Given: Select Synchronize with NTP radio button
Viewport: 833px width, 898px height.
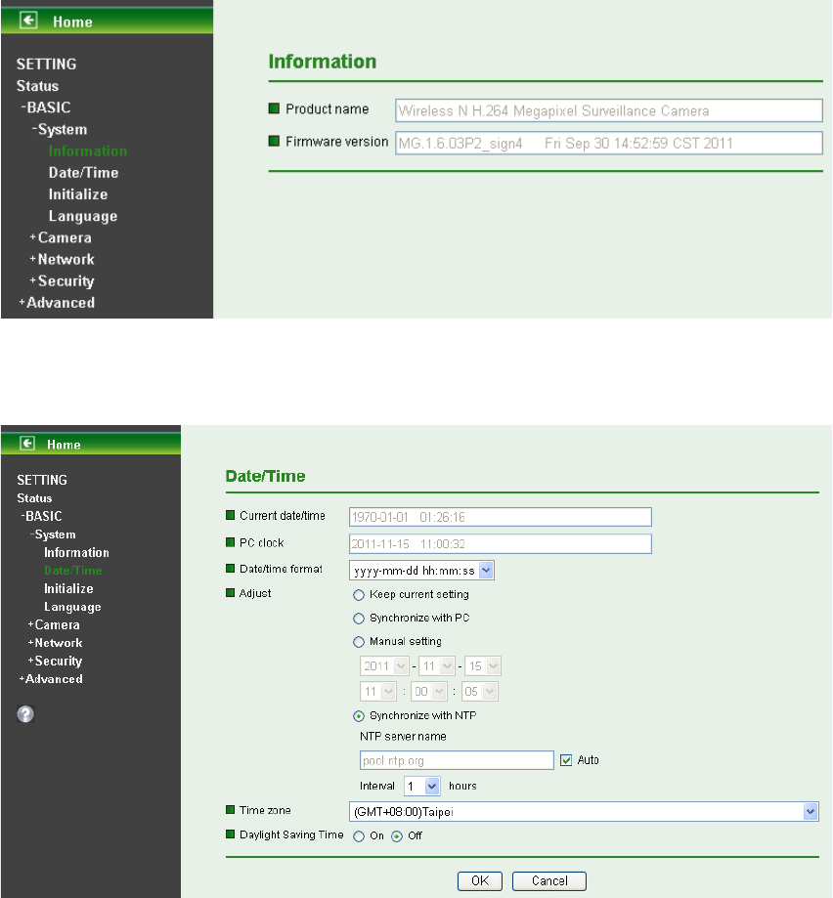Looking at the screenshot, I should tap(359, 716).
